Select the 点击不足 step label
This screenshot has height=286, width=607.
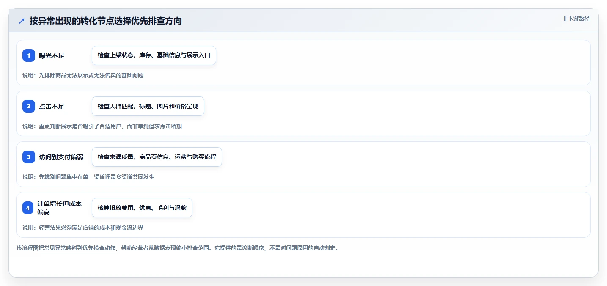(52, 106)
